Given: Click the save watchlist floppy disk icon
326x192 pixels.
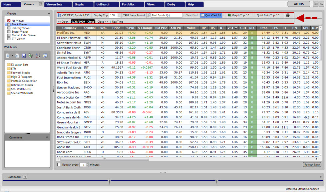Looking at the screenshot, I should point(24,55).
